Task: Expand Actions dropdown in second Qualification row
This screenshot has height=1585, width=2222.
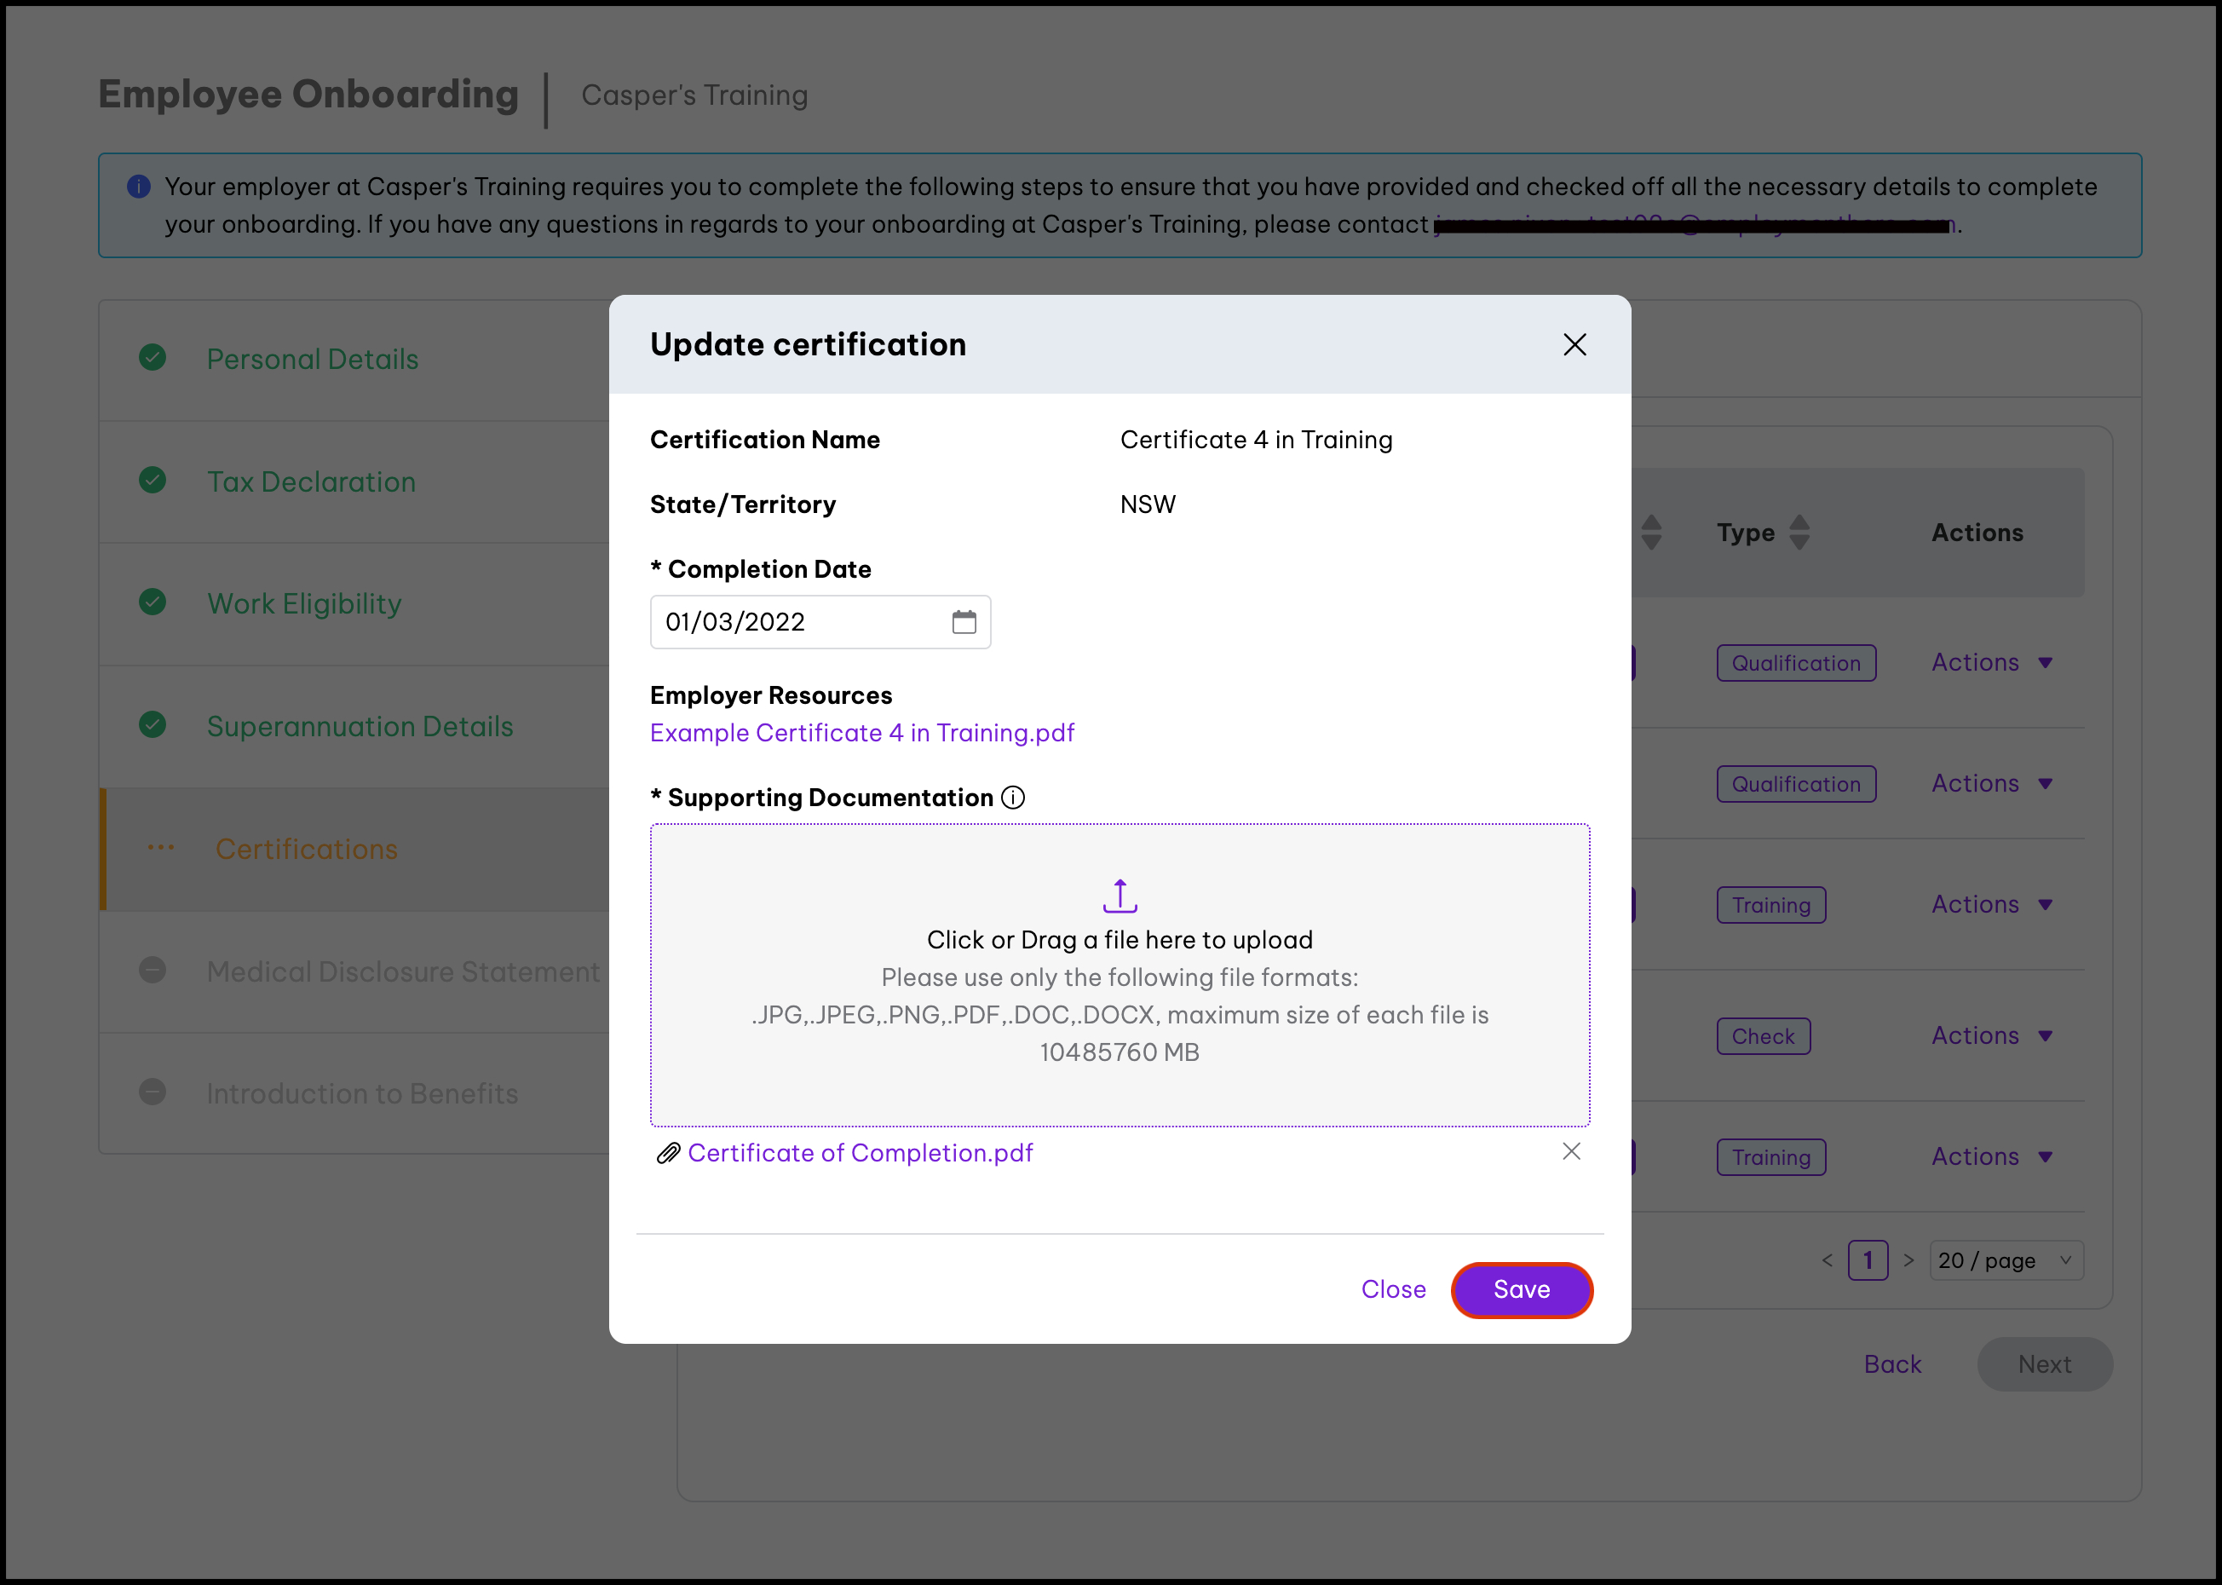Action: tap(1992, 784)
